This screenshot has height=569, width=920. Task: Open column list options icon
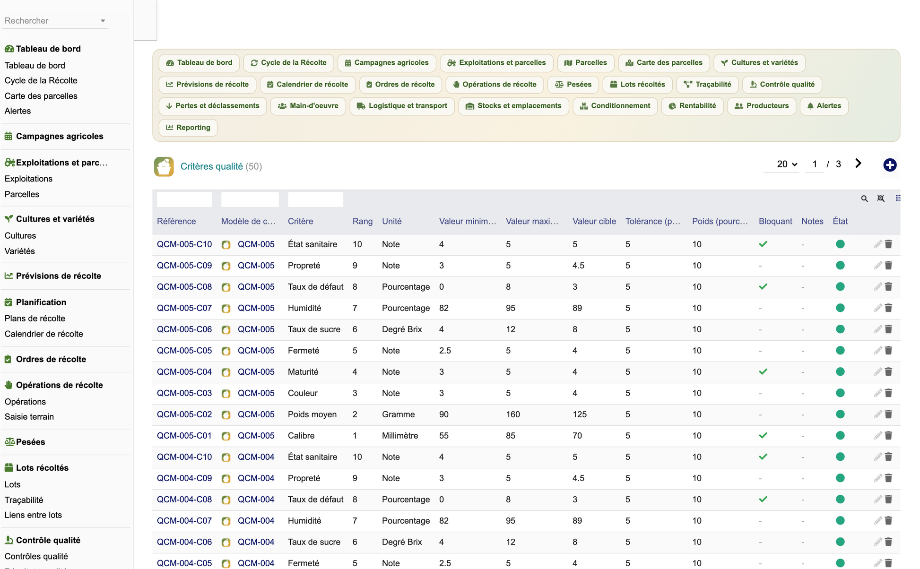(898, 198)
